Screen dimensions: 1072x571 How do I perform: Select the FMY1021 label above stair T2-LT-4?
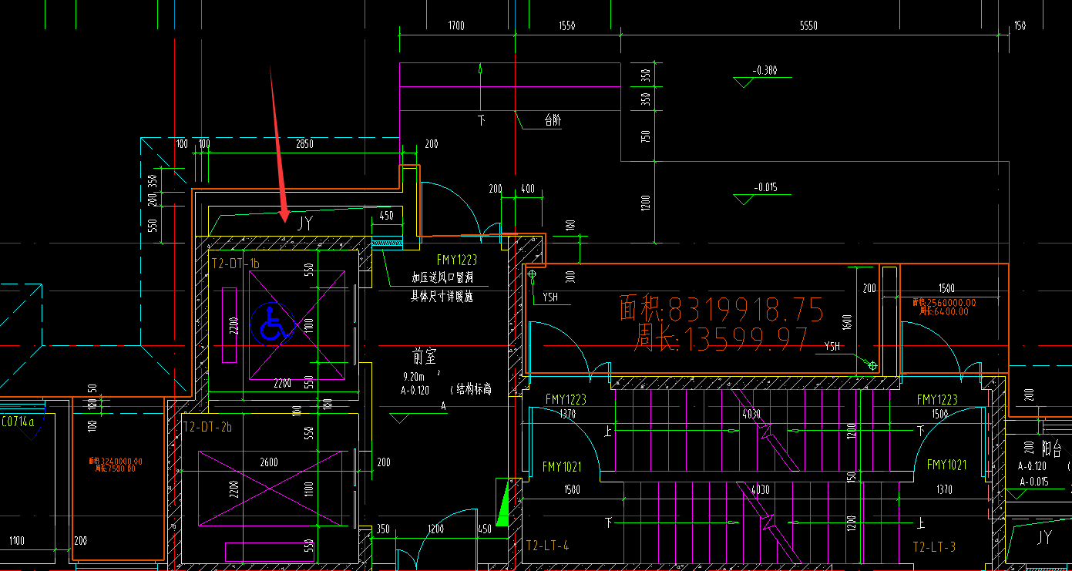[x=562, y=467]
